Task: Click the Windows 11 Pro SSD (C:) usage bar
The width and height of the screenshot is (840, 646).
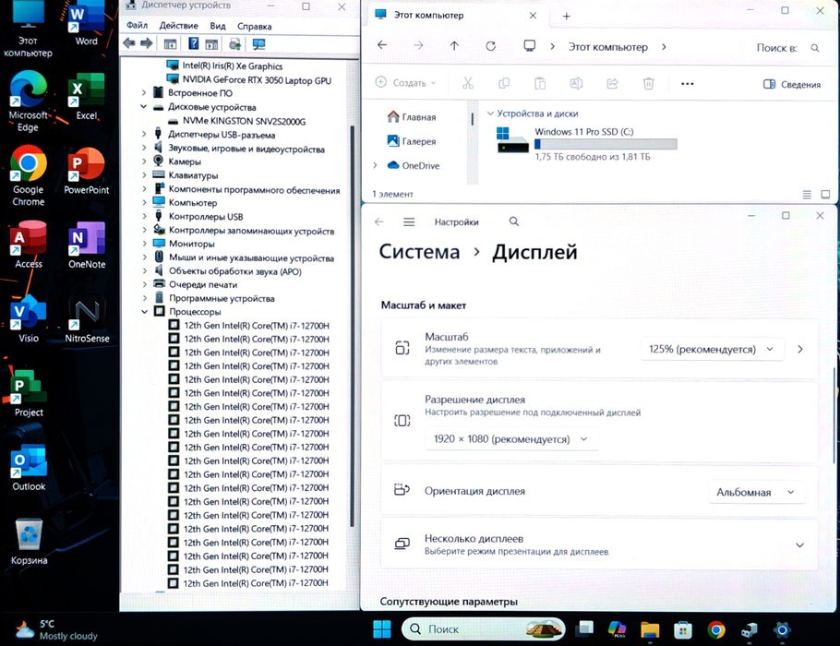Action: pos(606,144)
